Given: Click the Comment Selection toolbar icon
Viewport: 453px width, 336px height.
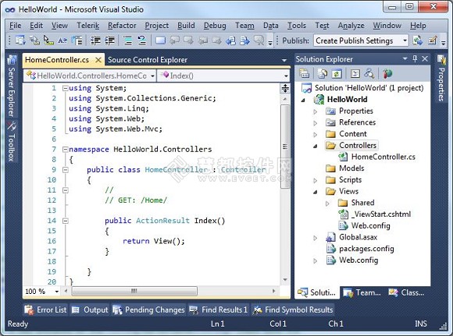Looking at the screenshot, I should point(127,41).
